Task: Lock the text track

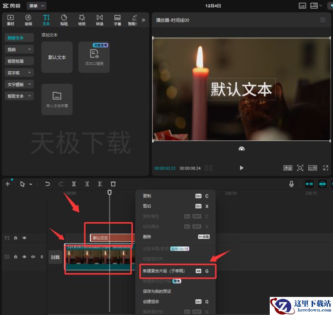Action: click(16, 238)
